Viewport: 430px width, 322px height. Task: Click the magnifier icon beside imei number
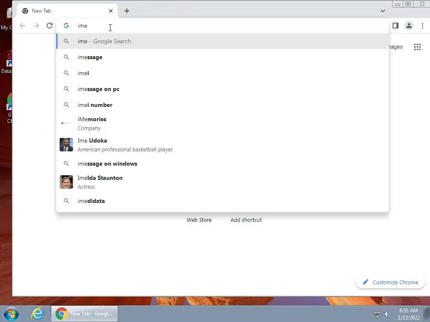[x=66, y=105]
